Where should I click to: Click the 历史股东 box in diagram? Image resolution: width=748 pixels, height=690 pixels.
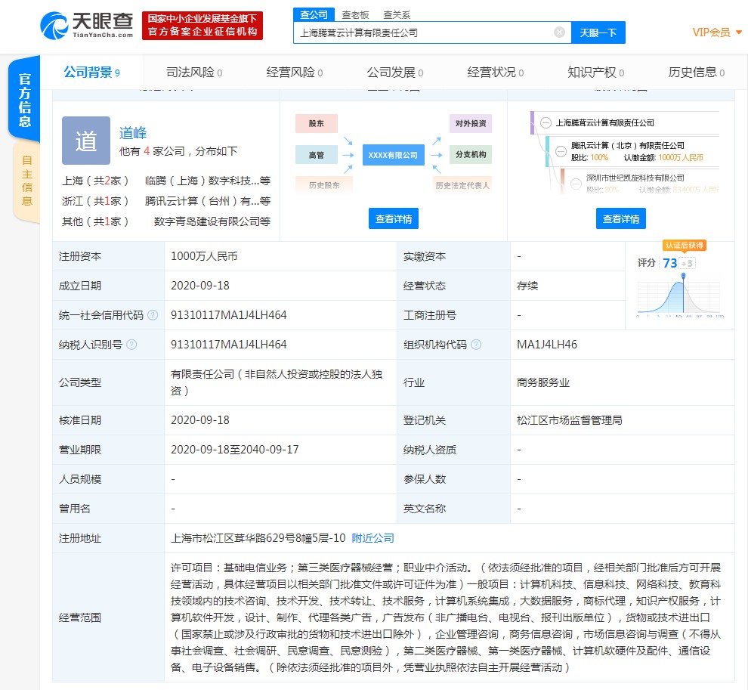click(x=324, y=185)
